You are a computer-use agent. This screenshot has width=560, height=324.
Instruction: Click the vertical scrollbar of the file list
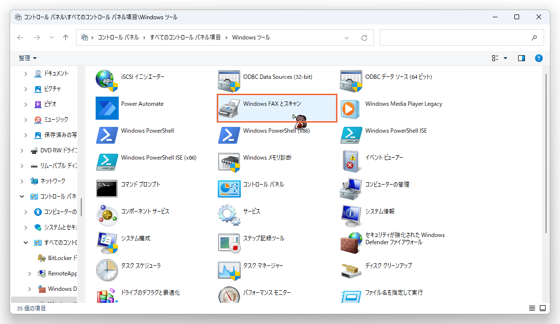click(x=546, y=154)
